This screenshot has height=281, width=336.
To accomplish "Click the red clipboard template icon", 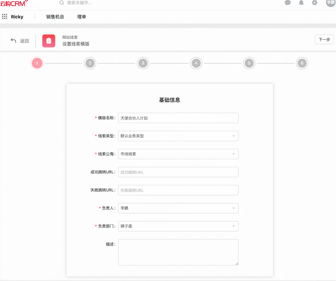I will tap(49, 41).
